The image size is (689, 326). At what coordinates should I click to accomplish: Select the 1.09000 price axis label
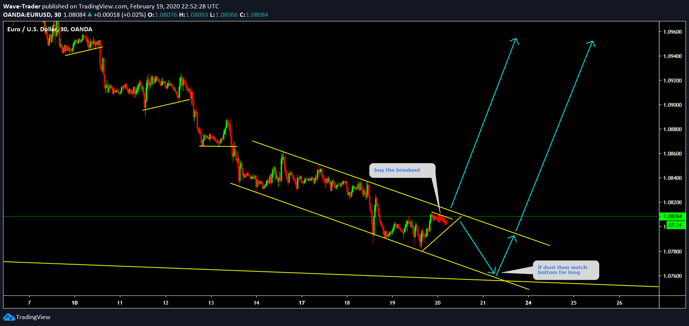pyautogui.click(x=672, y=105)
